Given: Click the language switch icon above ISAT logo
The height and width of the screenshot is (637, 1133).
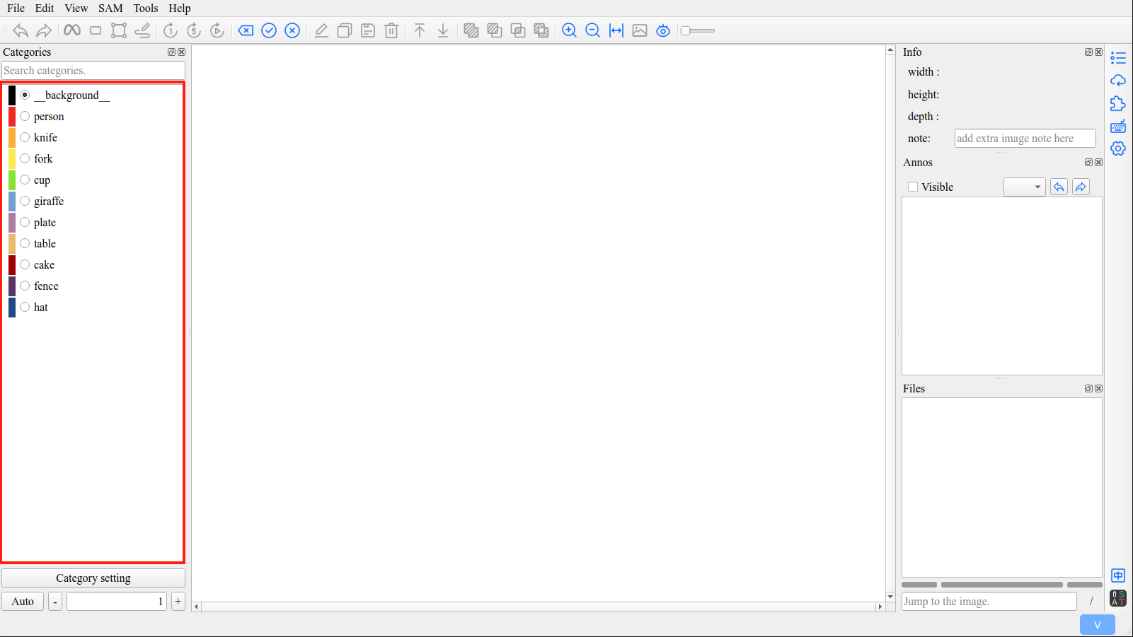Looking at the screenshot, I should pyautogui.click(x=1118, y=575).
